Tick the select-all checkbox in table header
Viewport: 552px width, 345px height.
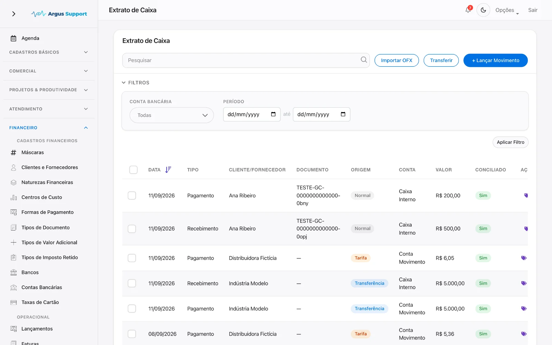pyautogui.click(x=133, y=170)
